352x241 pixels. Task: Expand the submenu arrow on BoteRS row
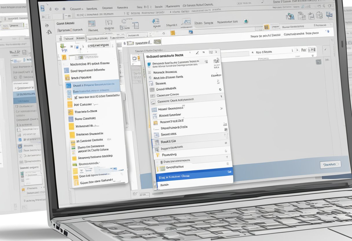tap(225, 143)
